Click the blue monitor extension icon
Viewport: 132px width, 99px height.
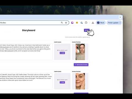[81, 23]
